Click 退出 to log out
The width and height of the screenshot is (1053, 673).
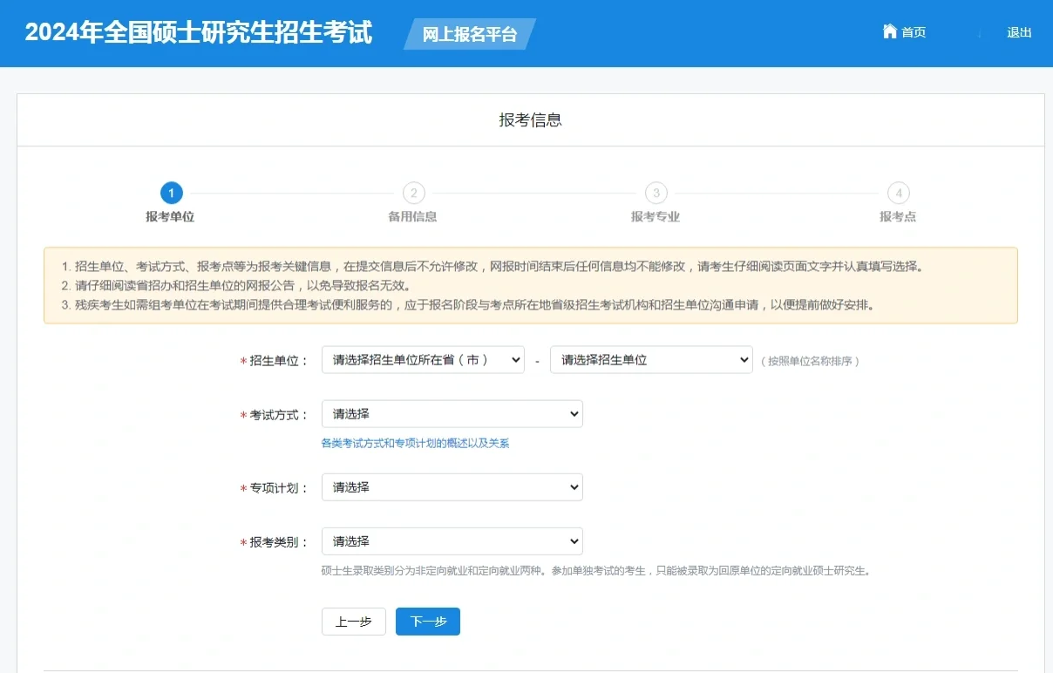(x=1018, y=31)
